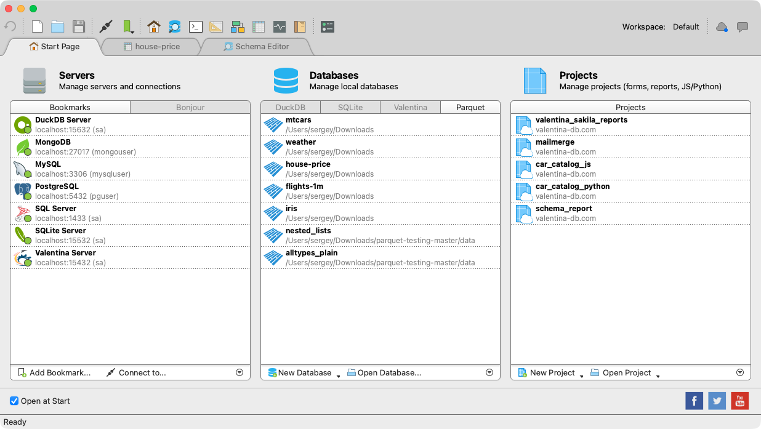This screenshot has height=429, width=761.
Task: Open the server list panel icon
Action: pos(328,26)
